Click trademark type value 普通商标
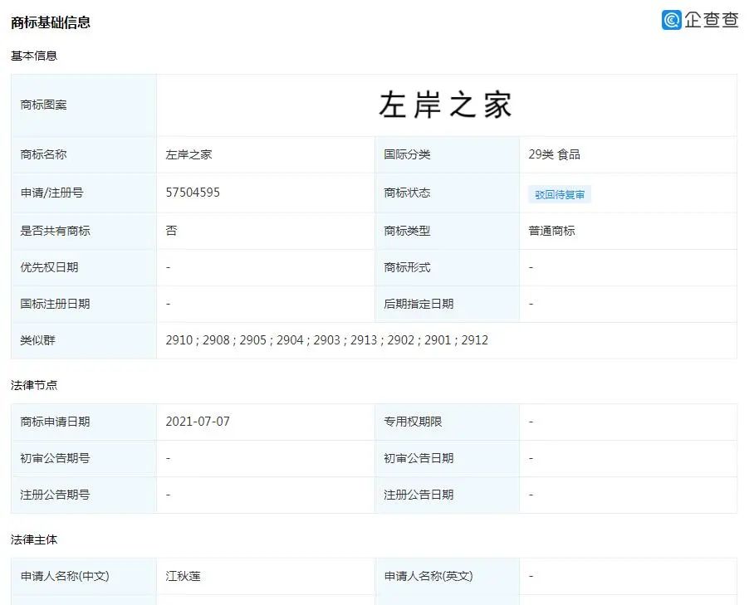The image size is (749, 605). [549, 231]
